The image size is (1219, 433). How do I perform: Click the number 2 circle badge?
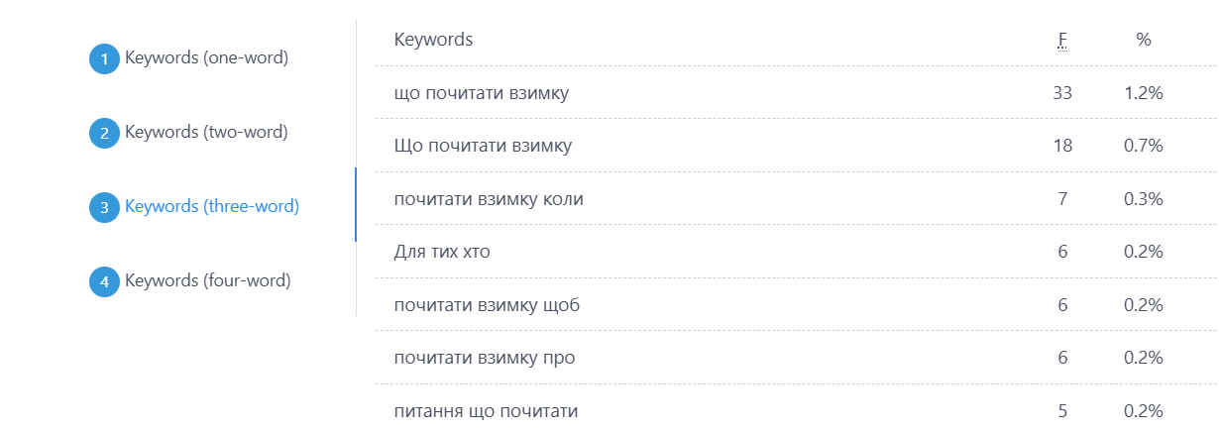[104, 134]
